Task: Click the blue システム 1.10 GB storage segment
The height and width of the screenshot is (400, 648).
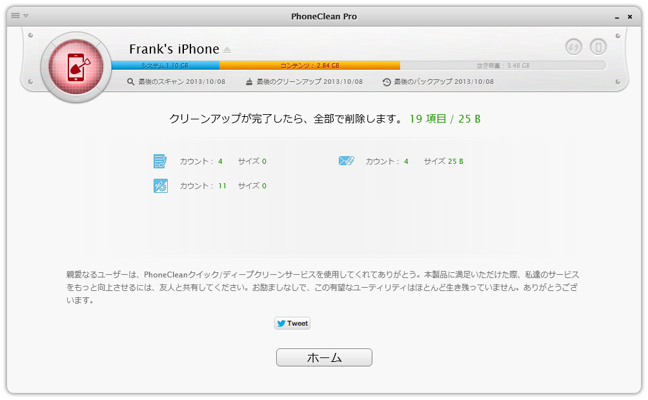Action: pos(165,65)
